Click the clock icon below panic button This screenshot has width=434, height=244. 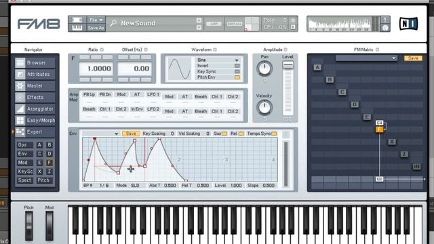coord(385,28)
